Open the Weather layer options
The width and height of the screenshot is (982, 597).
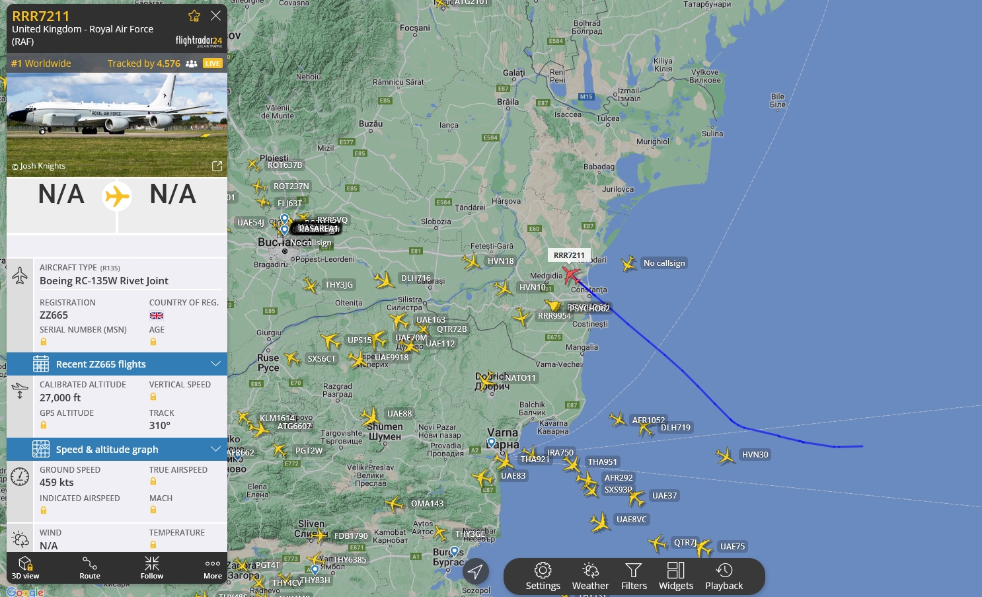coord(590,577)
